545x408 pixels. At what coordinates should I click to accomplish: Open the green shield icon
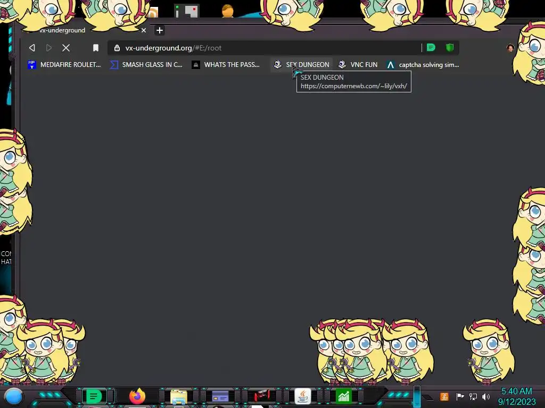point(450,47)
